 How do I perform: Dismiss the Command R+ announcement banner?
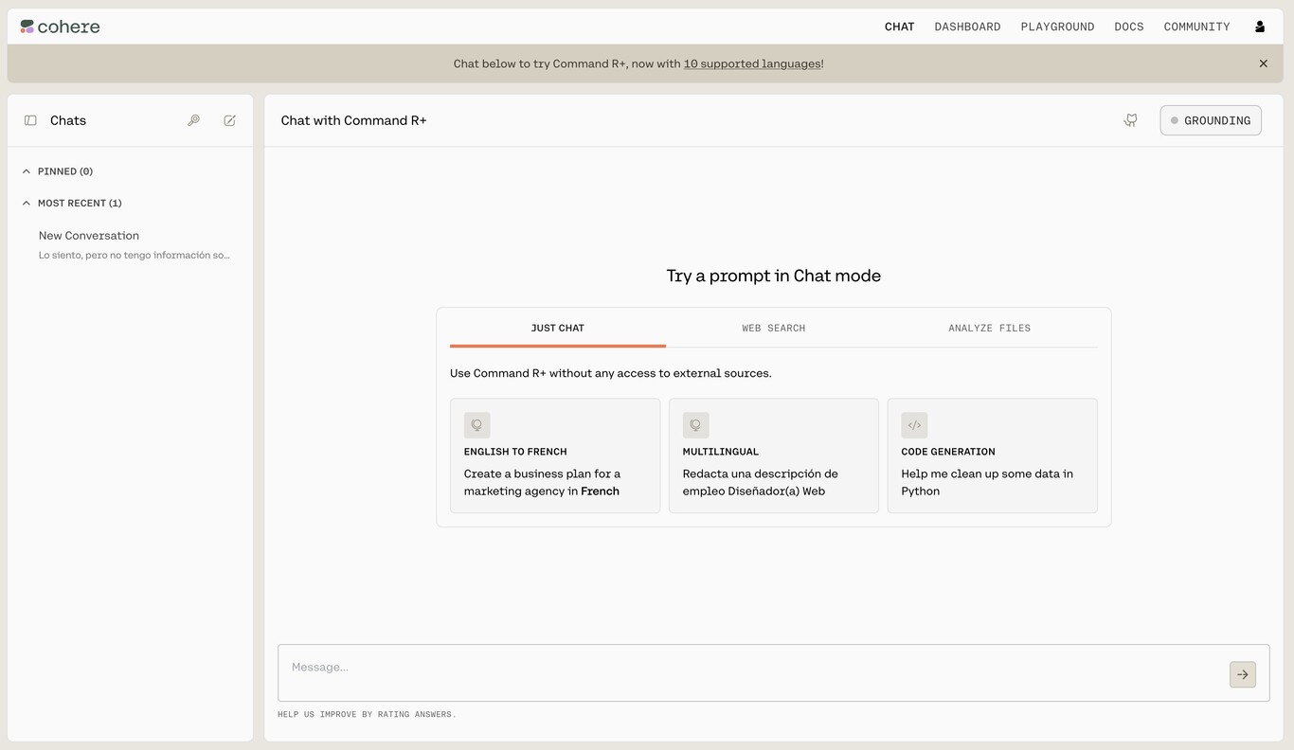tap(1263, 63)
